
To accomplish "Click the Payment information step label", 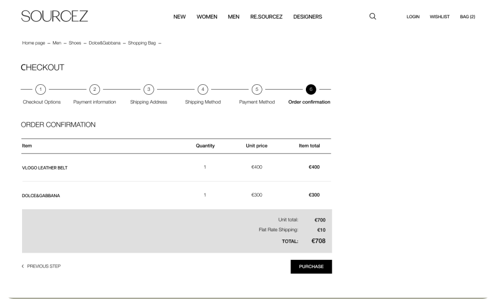I will click(95, 102).
